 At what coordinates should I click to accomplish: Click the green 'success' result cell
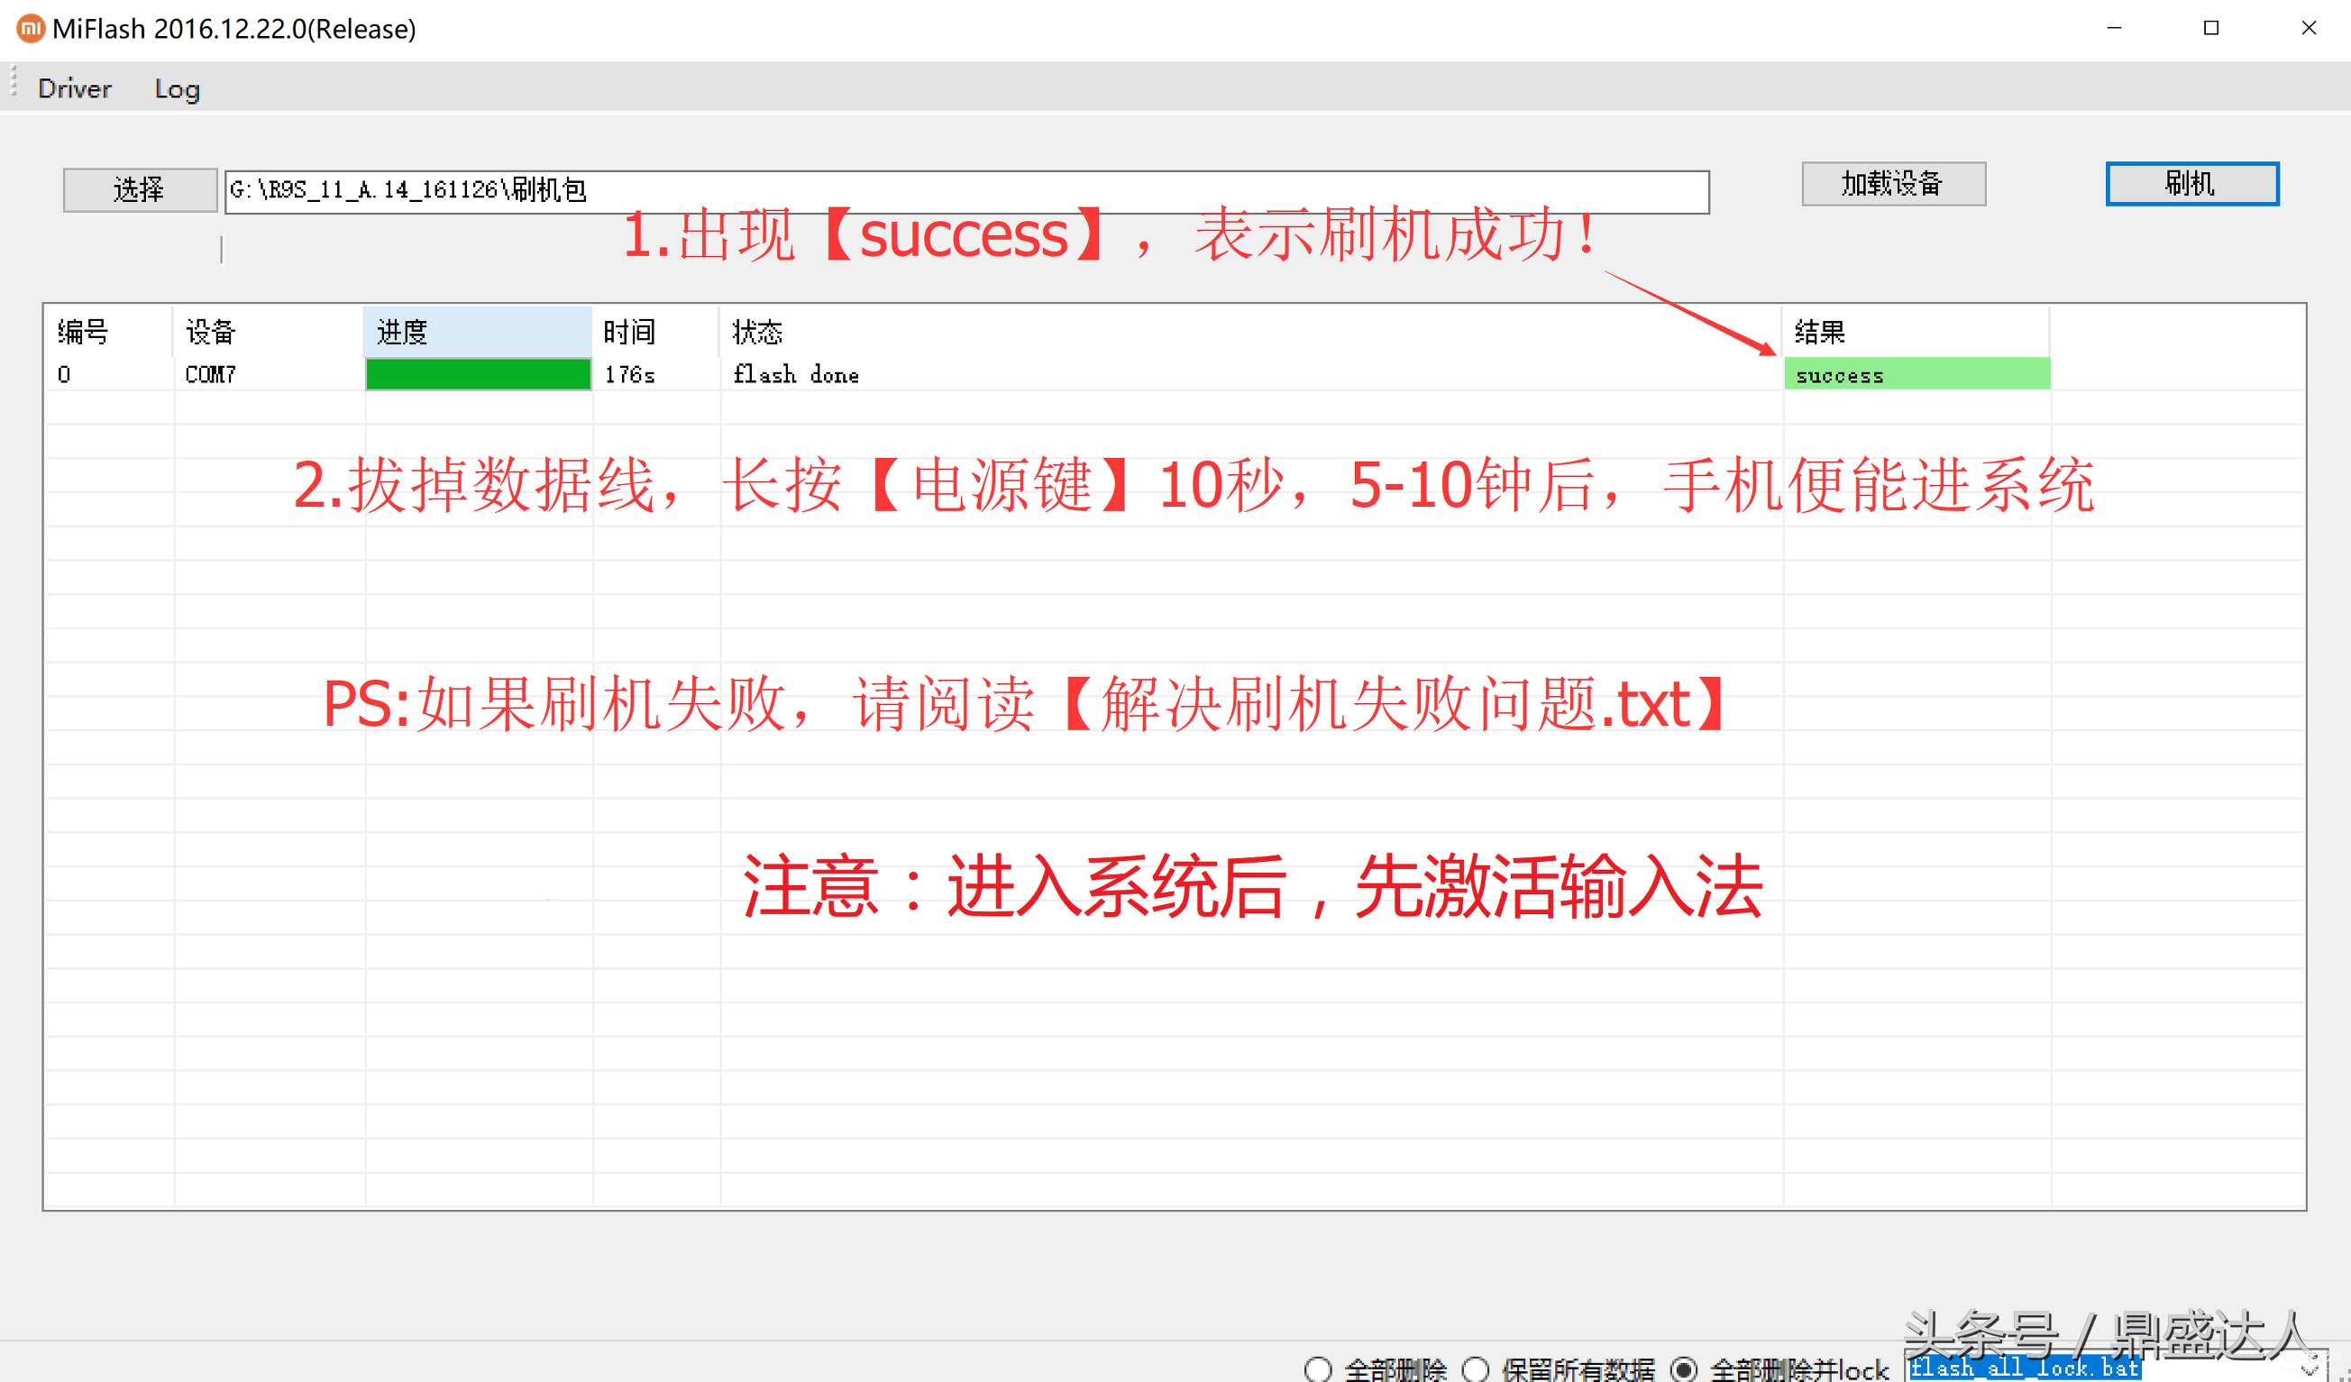tap(1917, 374)
